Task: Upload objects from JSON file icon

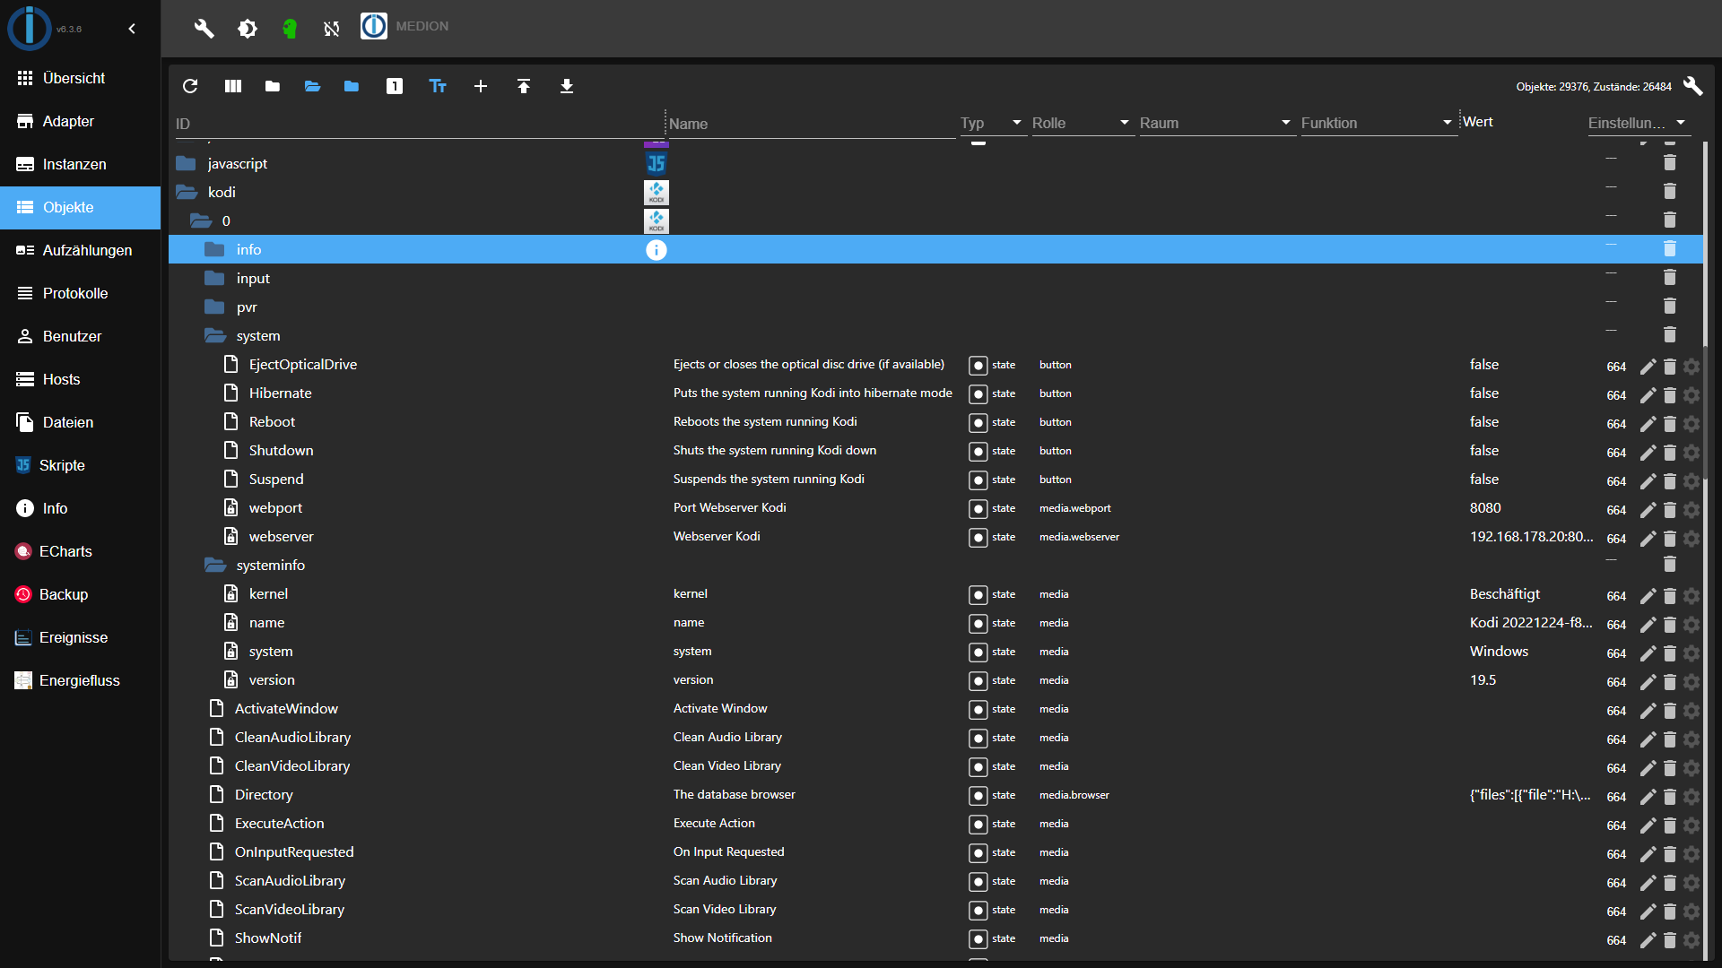Action: pyautogui.click(x=524, y=86)
